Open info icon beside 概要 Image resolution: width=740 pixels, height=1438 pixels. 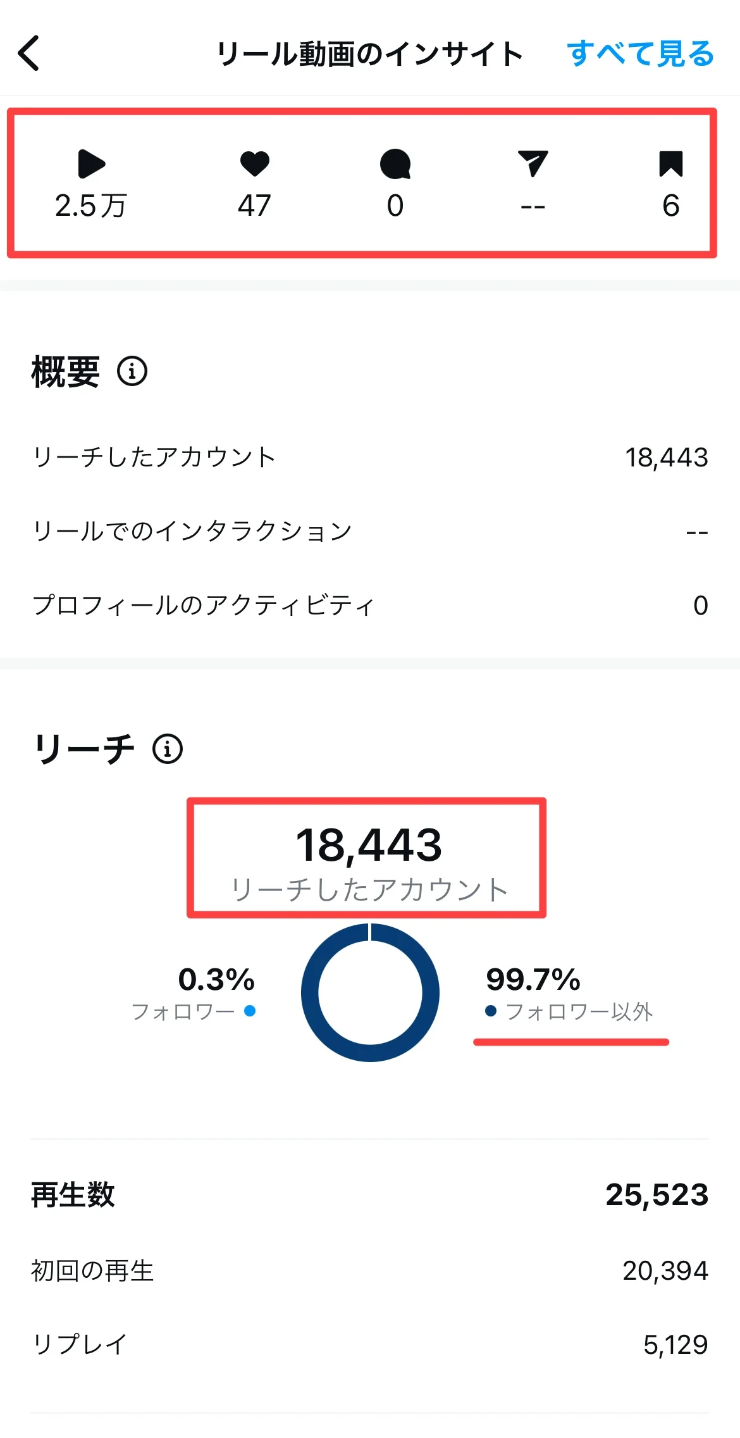point(132,371)
